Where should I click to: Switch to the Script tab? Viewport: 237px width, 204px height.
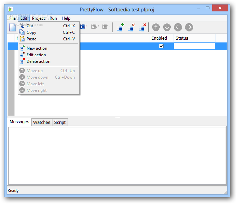click(x=60, y=122)
